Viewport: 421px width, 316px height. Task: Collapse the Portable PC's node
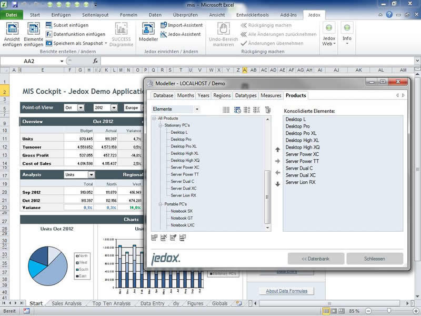point(161,204)
